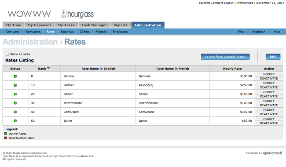286x167 pixels.
Task: Click green status icon for General rate
Action: click(15, 76)
